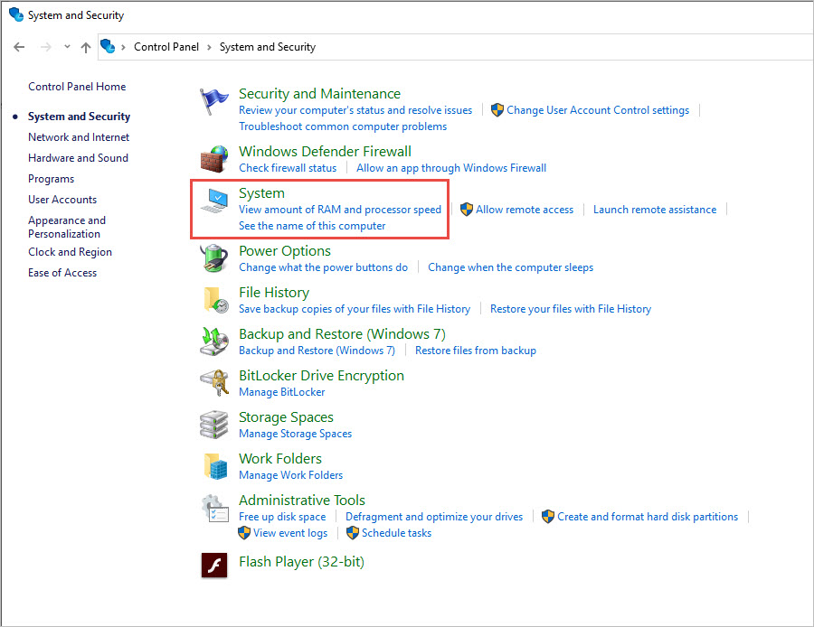Click the Control Panel icon in the address bar
Screen dimensions: 814x627
[x=108, y=46]
